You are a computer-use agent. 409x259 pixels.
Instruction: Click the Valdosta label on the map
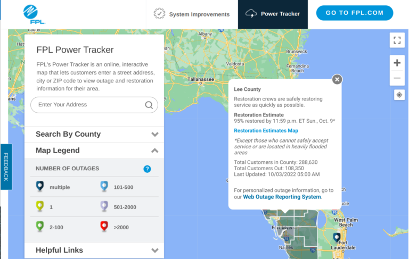pyautogui.click(x=235, y=64)
